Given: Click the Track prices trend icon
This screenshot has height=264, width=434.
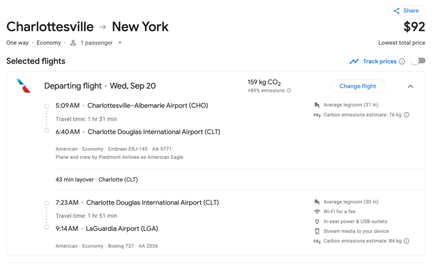Looking at the screenshot, I should tap(354, 61).
